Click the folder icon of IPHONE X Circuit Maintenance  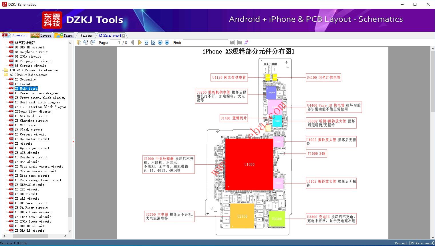6,70
